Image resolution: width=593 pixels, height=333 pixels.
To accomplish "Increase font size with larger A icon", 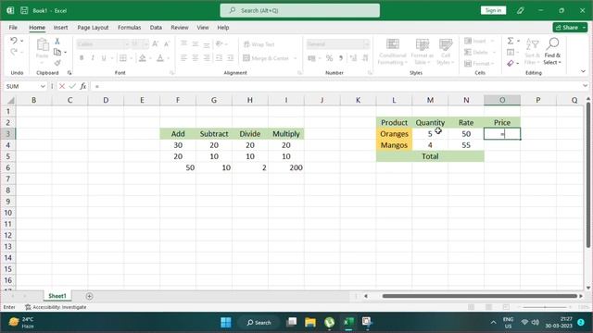I will [x=155, y=44].
